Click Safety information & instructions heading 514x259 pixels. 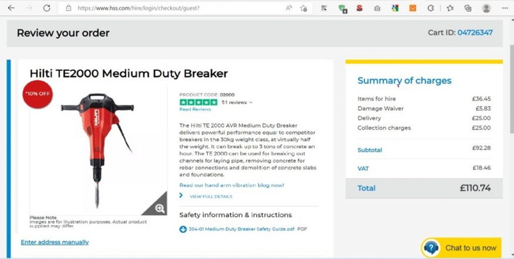pos(235,215)
